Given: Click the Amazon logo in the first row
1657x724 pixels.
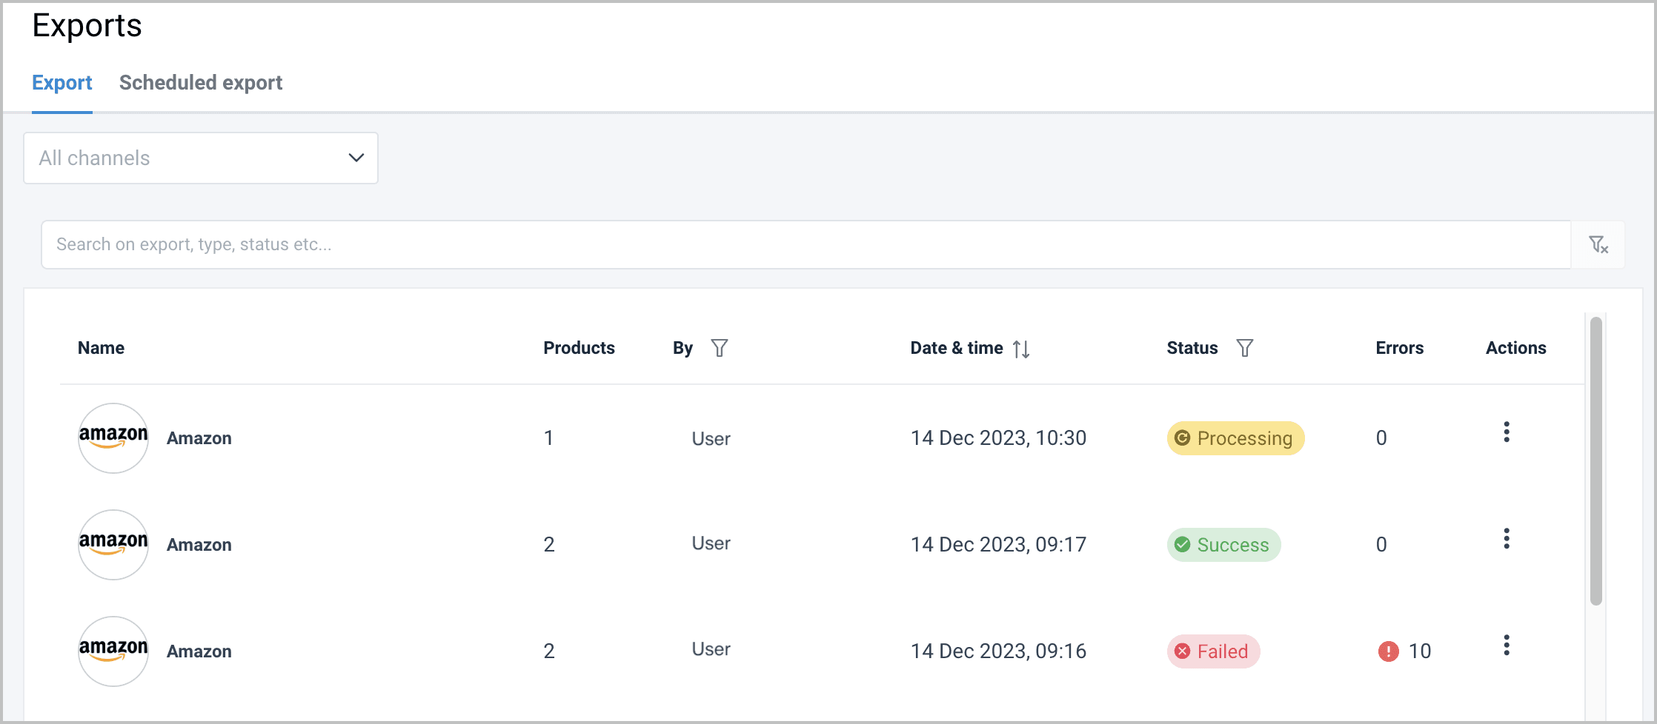Looking at the screenshot, I should tap(113, 438).
